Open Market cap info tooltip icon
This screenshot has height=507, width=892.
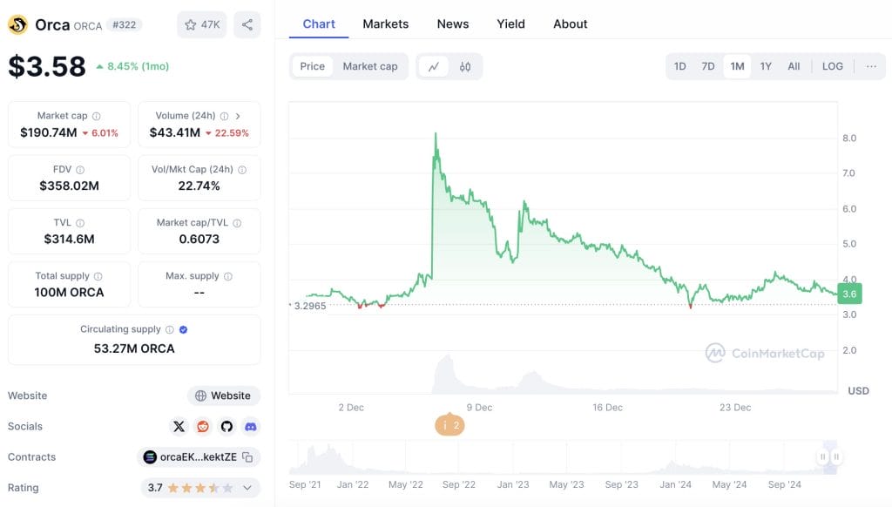pos(97,116)
